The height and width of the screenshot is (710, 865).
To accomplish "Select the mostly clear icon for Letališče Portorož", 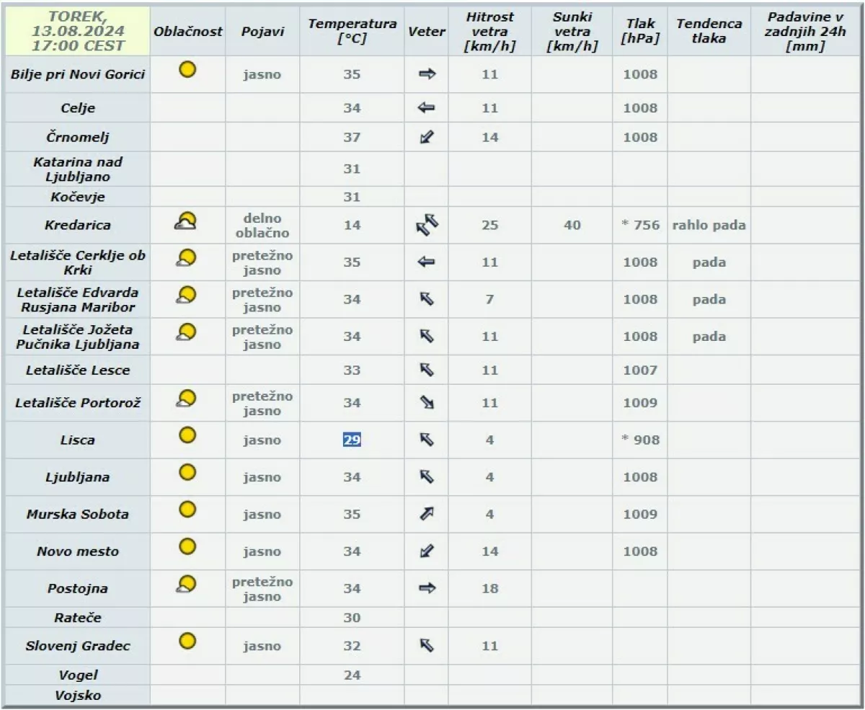I will click(x=187, y=398).
